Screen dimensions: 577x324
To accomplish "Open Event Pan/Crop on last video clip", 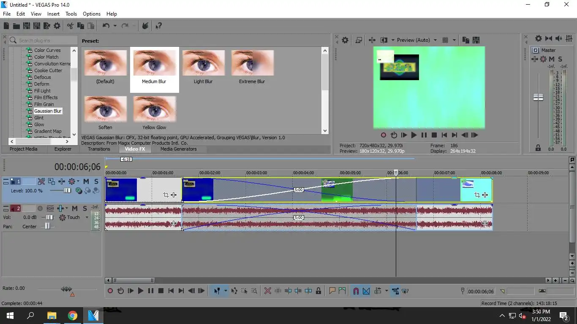I will coord(477,195).
